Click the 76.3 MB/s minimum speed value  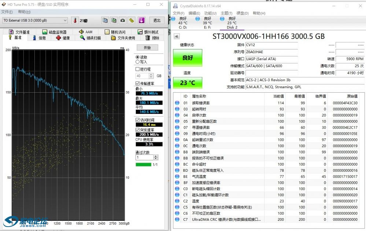point(149,93)
